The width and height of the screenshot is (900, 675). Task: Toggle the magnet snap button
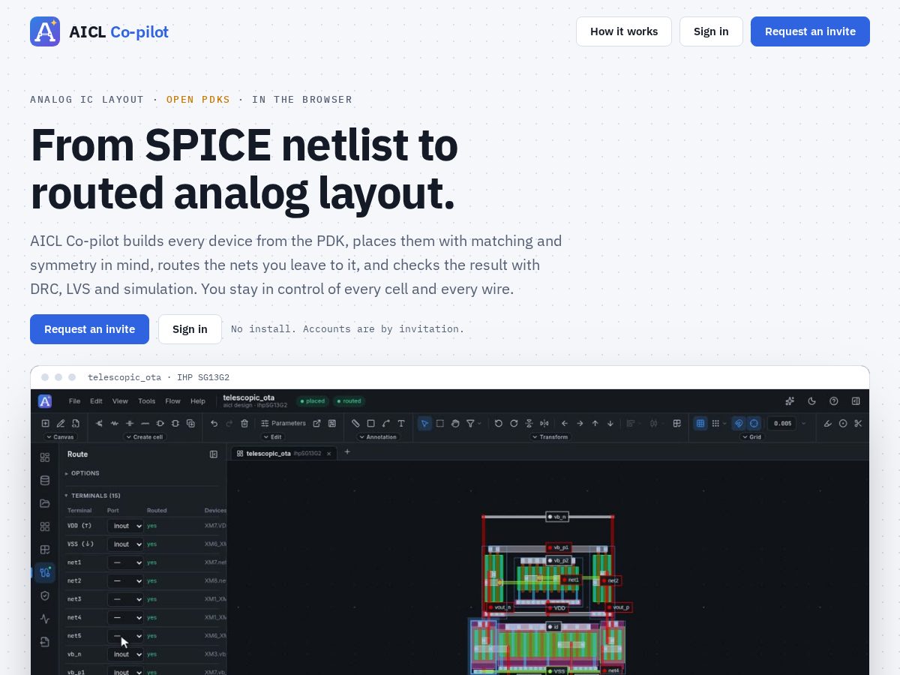click(x=739, y=423)
